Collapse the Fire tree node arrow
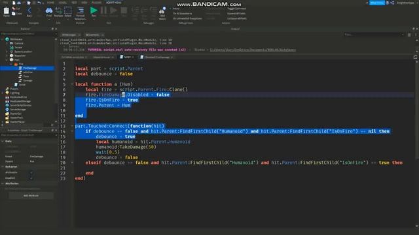 pos(11,64)
